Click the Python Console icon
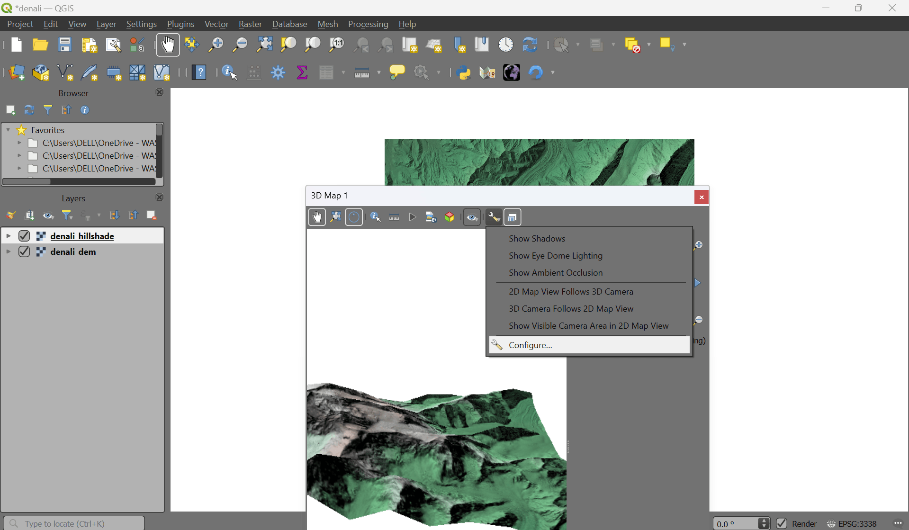The height and width of the screenshot is (530, 909). pos(464,72)
